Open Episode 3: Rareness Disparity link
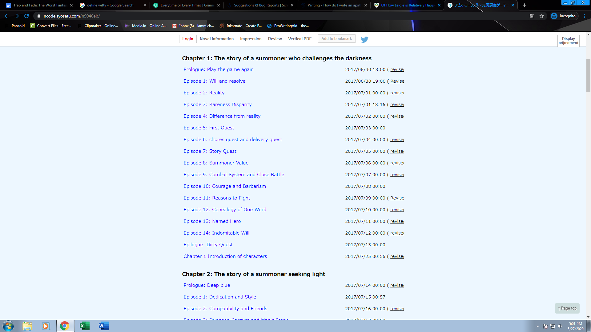 point(217,105)
